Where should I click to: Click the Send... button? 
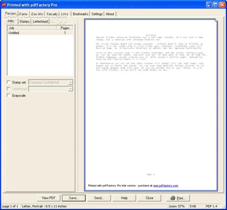(x=99, y=198)
